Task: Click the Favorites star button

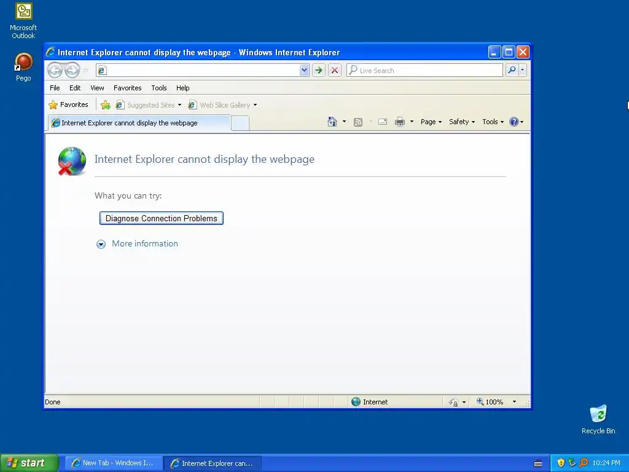Action: (68, 104)
